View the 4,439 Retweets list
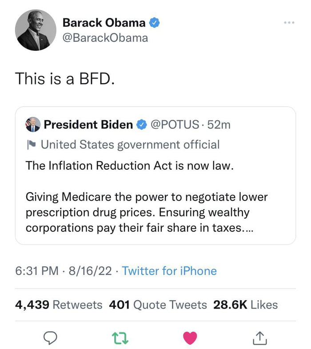Screen dimensions: 311x349 [59, 305]
